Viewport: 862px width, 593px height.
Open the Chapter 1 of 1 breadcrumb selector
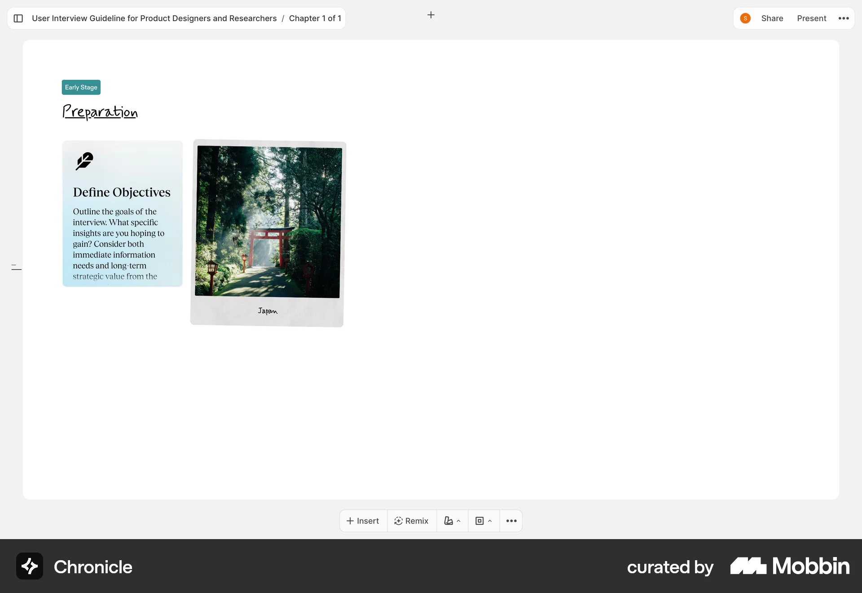[x=315, y=18]
